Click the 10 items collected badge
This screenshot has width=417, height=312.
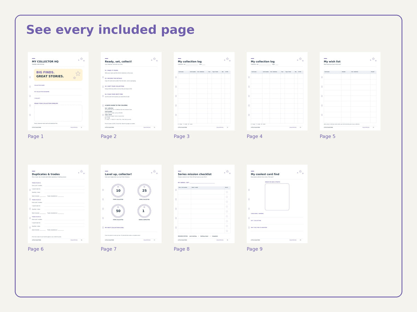(118, 191)
